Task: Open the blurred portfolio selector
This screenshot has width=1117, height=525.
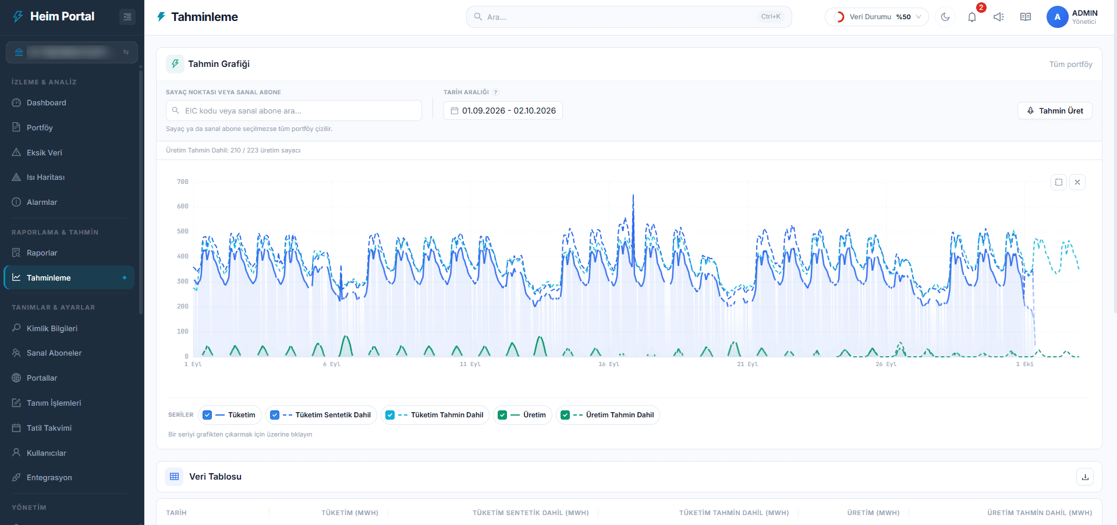Action: [72, 52]
